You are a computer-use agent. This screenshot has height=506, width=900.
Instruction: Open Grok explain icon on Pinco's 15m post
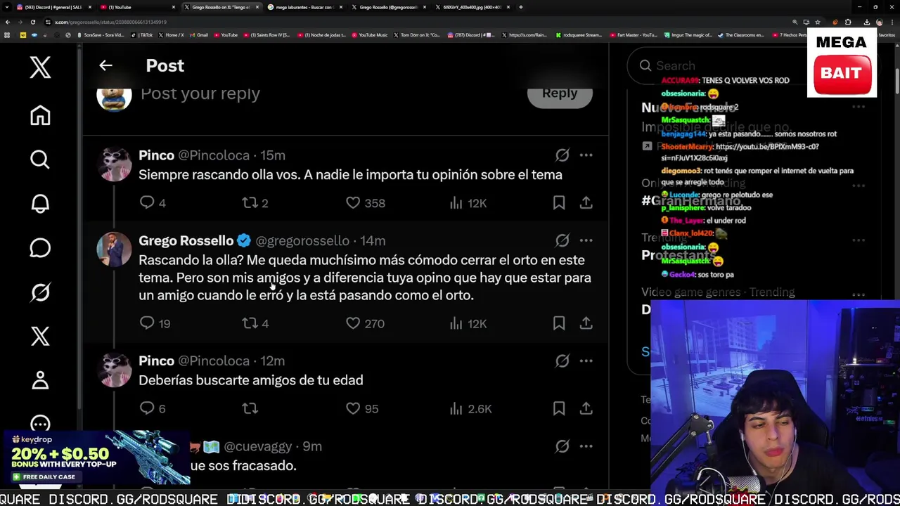click(562, 155)
